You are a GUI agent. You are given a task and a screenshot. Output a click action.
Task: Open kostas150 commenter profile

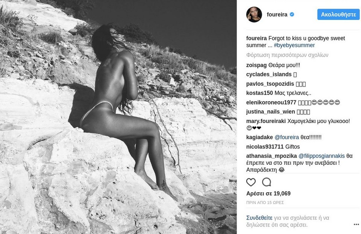(260, 93)
